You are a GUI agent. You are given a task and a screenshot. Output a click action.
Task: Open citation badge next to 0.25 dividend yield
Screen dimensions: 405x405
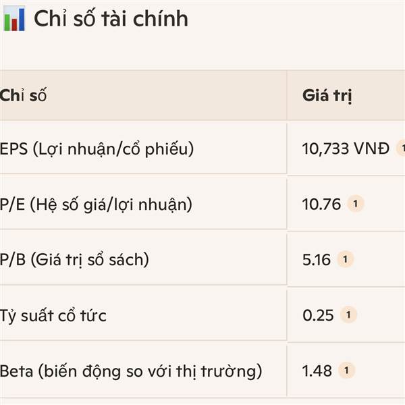click(x=348, y=315)
